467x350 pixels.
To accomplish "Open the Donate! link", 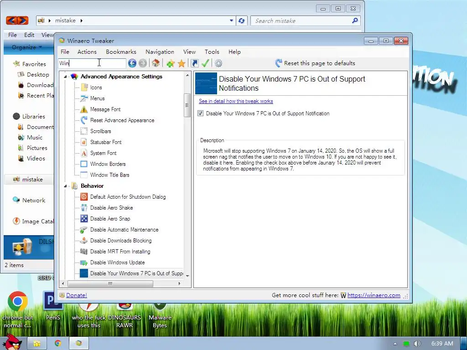I will [x=77, y=295].
